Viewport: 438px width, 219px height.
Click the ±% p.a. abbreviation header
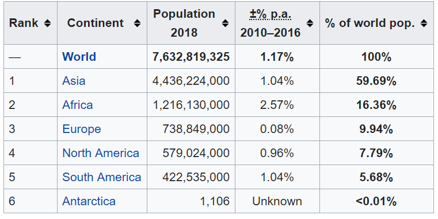tap(270, 14)
